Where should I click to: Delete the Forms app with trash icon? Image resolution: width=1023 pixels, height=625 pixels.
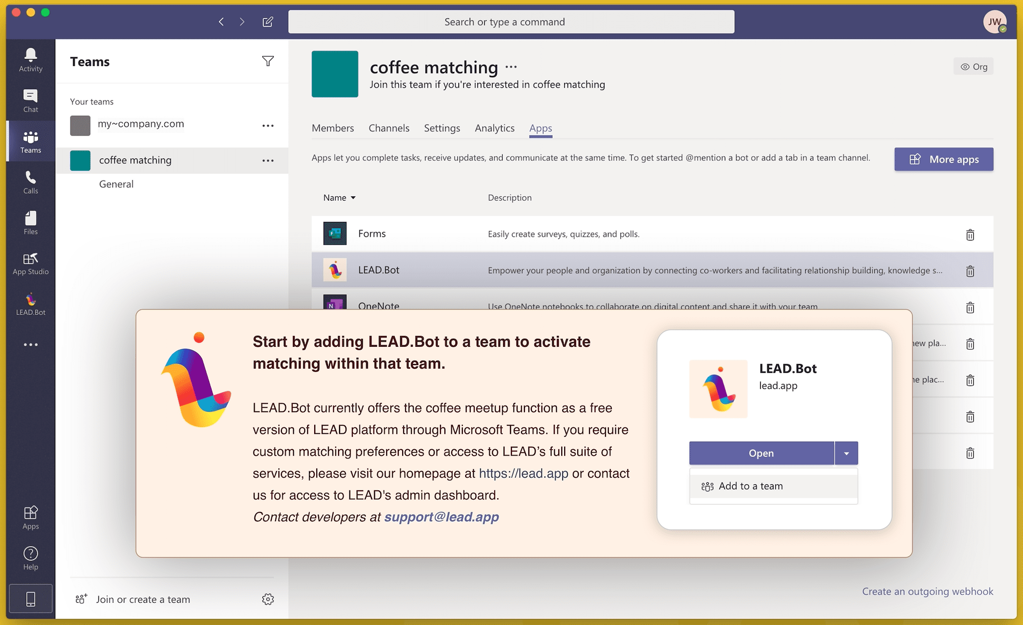tap(970, 234)
